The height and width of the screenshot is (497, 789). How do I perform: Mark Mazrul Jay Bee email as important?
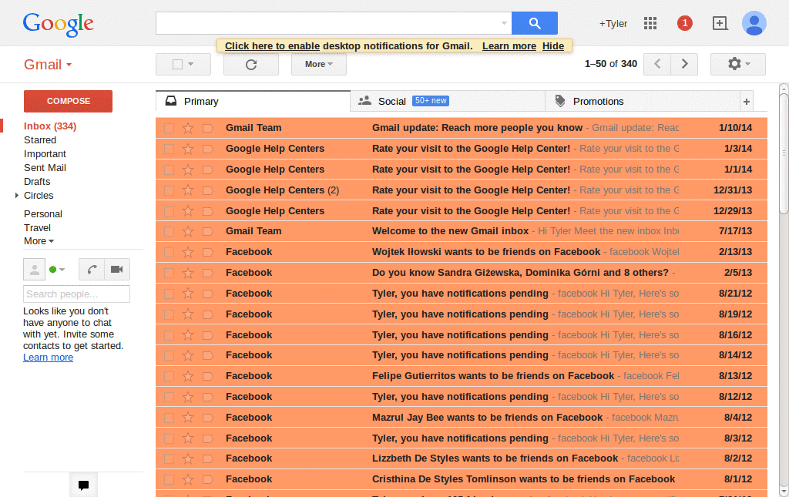point(207,418)
